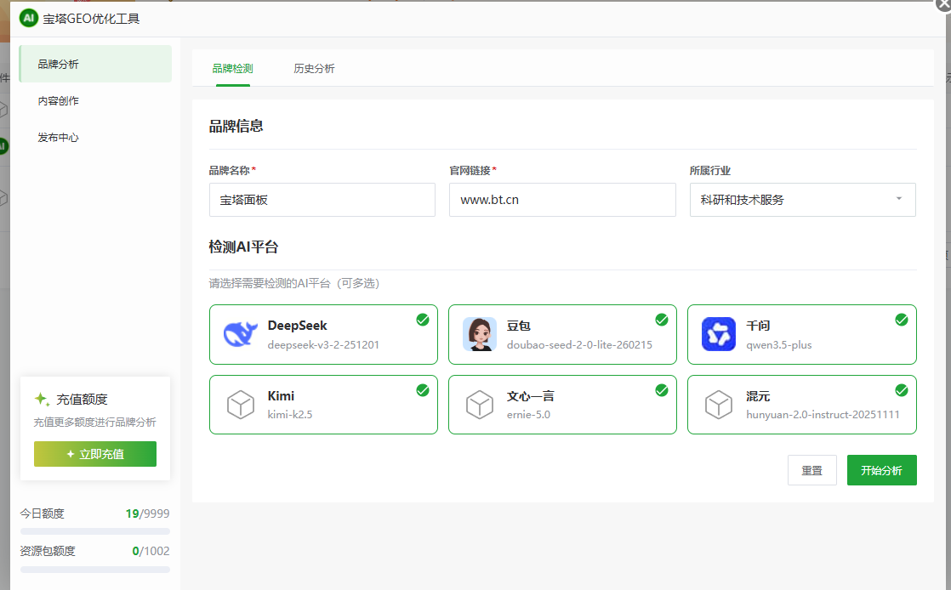This screenshot has width=951, height=590.
Task: Deselect the DeepSeek platform checkmark
Action: [422, 319]
